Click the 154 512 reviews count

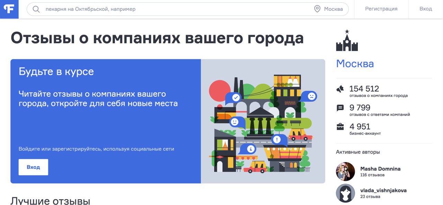(364, 89)
